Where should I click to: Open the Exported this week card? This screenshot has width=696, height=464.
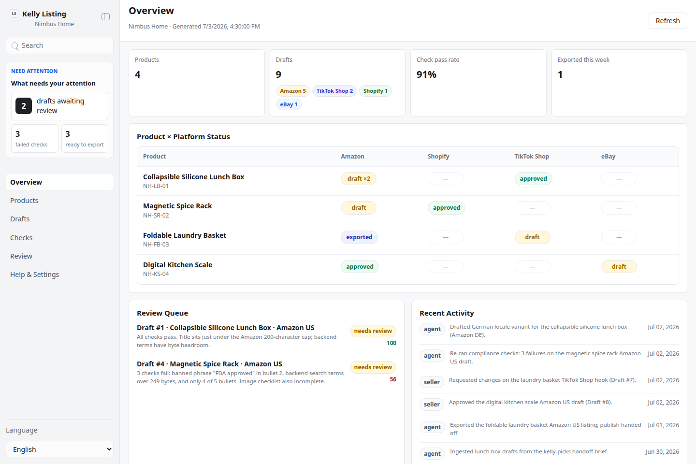coord(619,83)
